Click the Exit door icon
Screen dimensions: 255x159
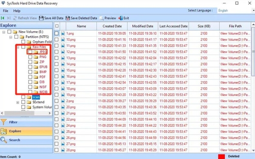click(x=121, y=18)
